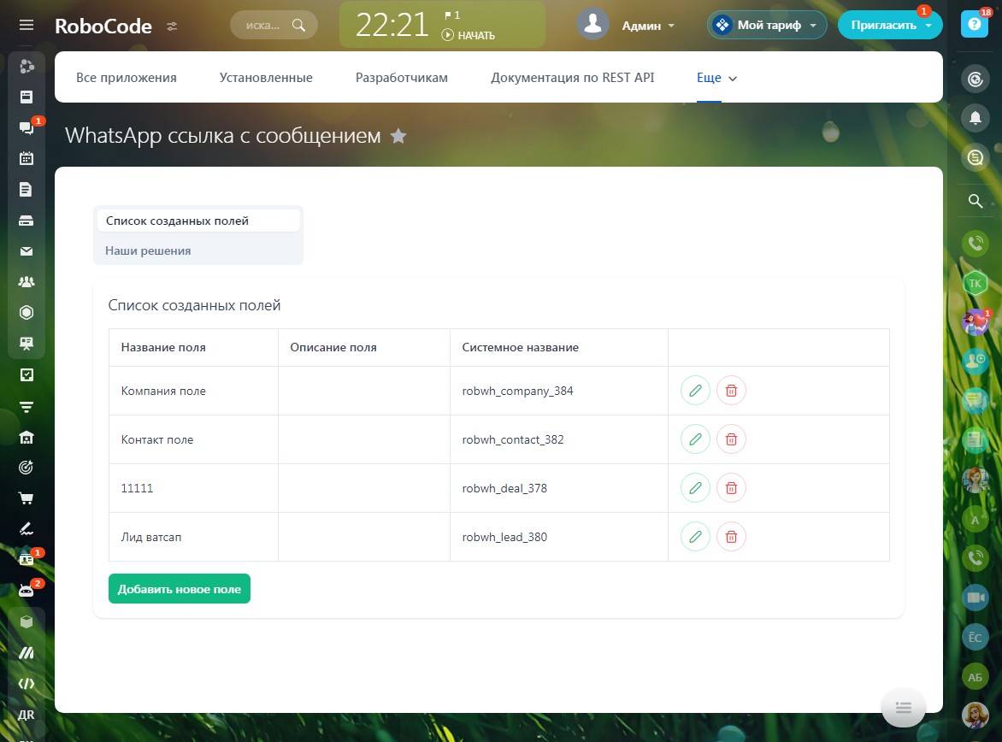The image size is (1002, 742).
Task: Open the workgroups people icon in sidebar
Action: click(27, 282)
